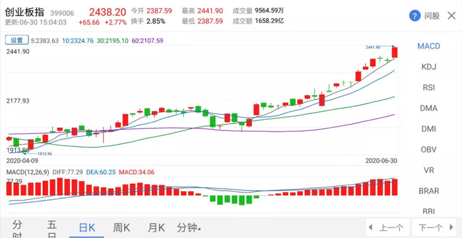The image size is (462, 238).
Task: Click the change value +65.66
Action: point(89,22)
